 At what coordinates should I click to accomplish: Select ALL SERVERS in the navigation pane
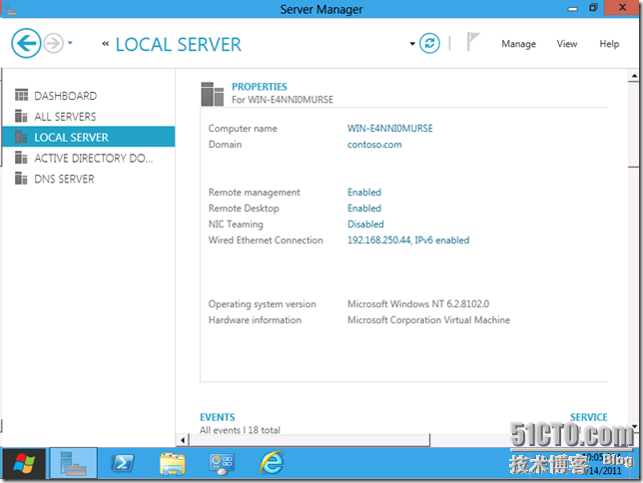89,117
